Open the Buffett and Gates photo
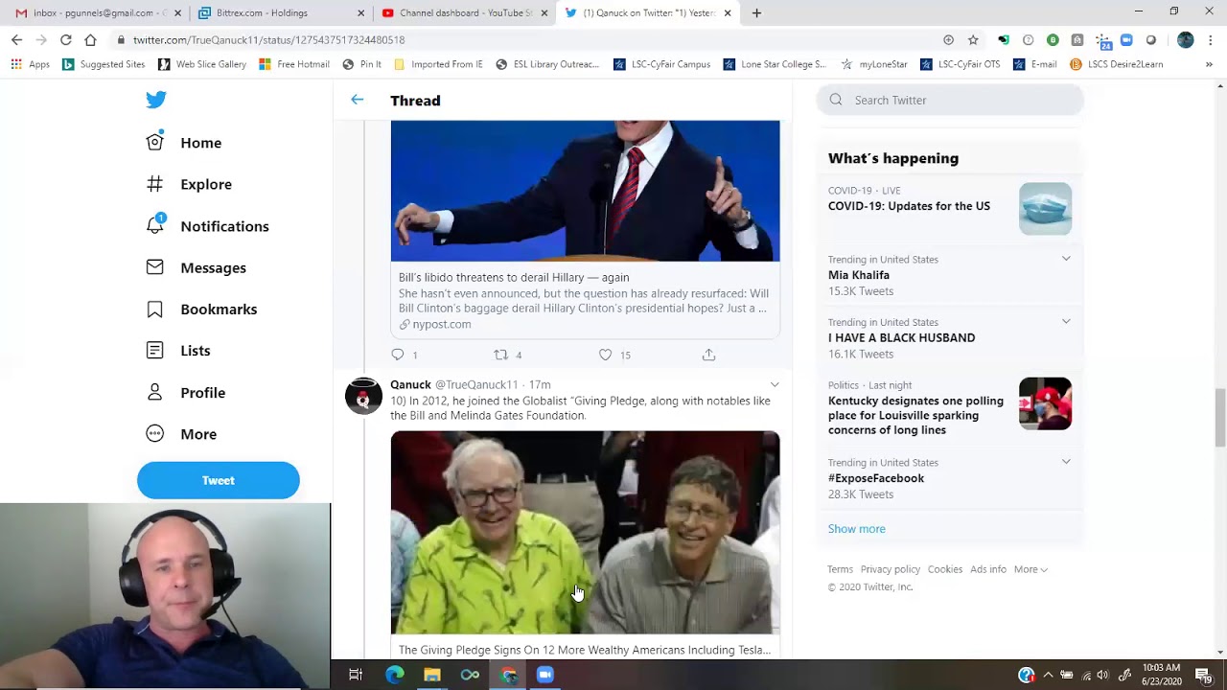 [585, 532]
